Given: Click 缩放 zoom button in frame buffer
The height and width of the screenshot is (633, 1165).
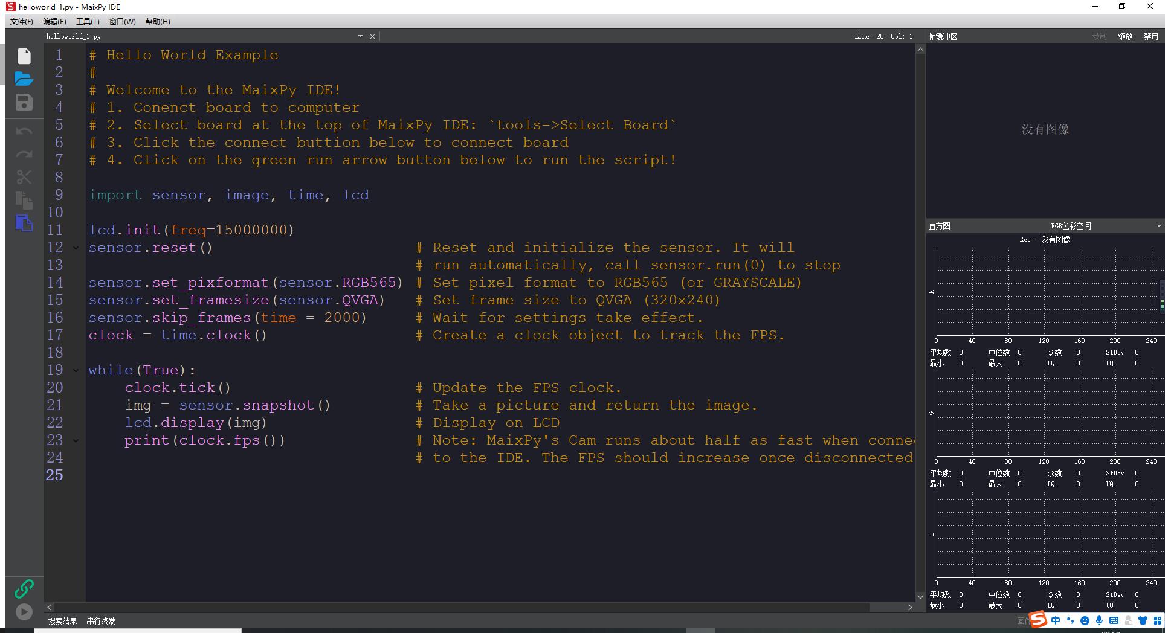Looking at the screenshot, I should [1125, 36].
